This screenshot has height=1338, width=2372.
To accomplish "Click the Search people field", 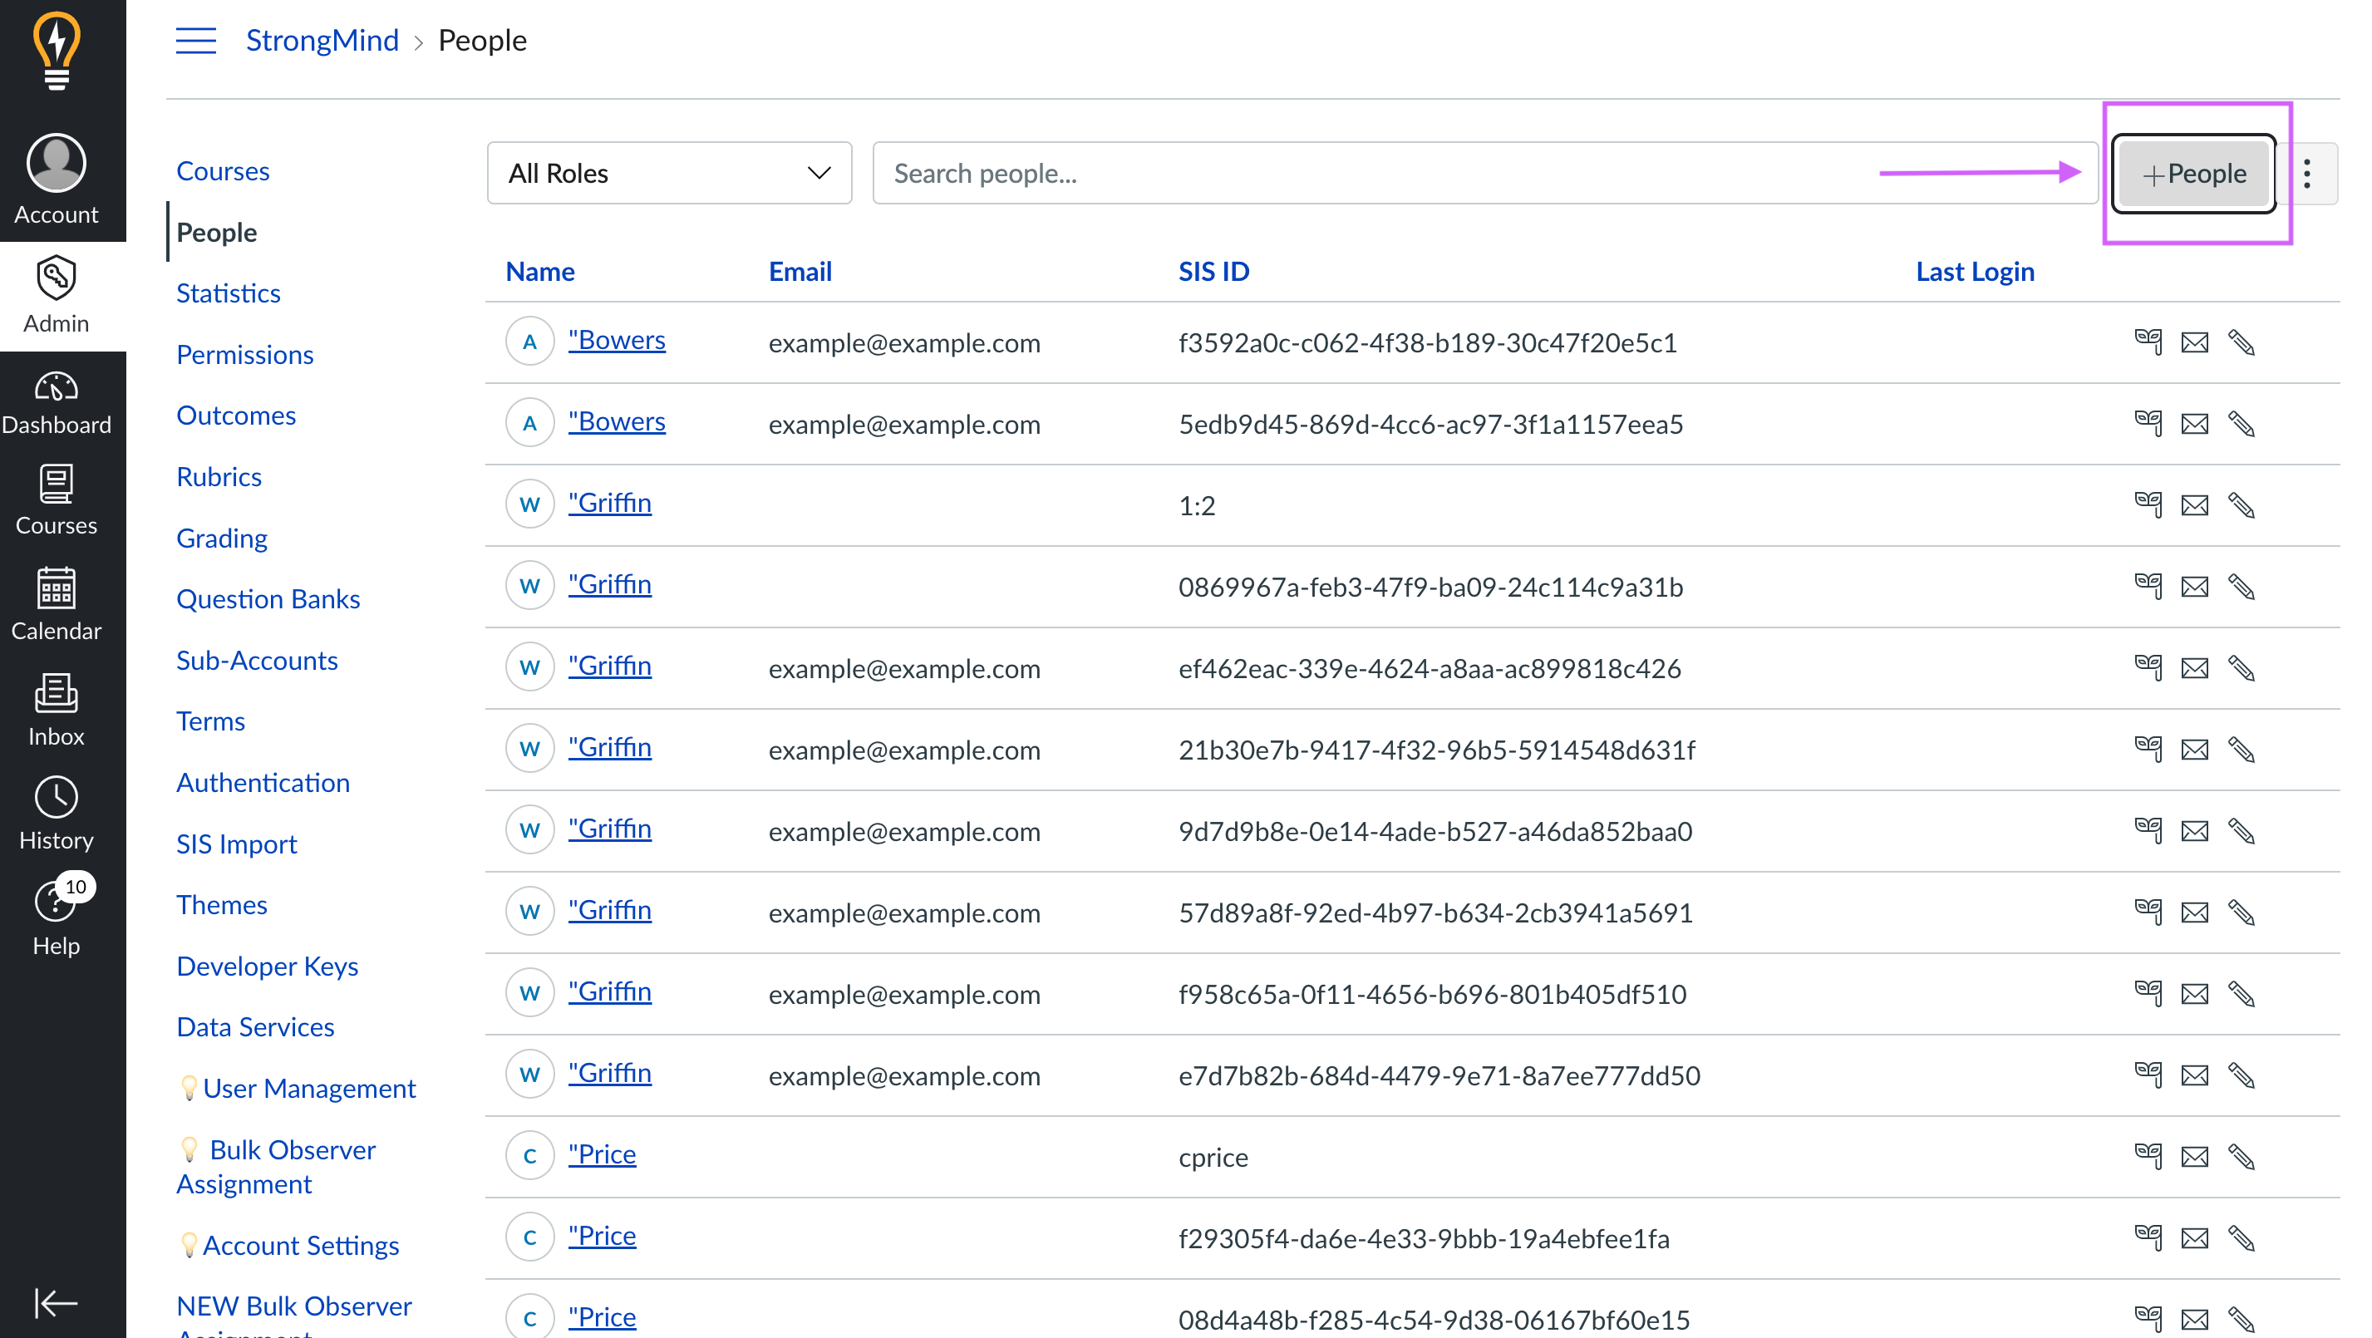I will [1484, 173].
